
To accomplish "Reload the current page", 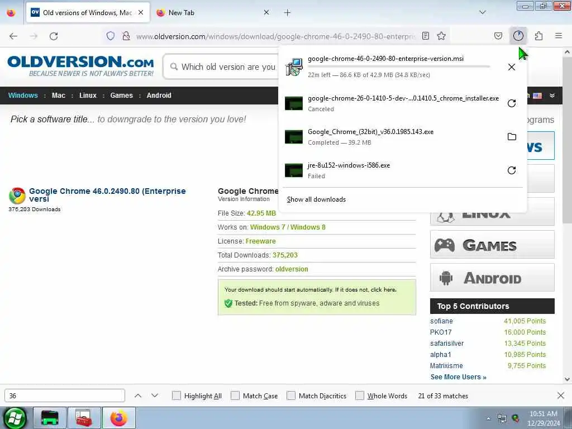I will pyautogui.click(x=54, y=36).
